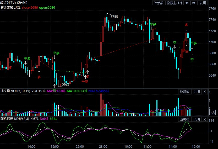Open 改参数 for the main chart
The image size is (218, 149).
tap(159, 3)
